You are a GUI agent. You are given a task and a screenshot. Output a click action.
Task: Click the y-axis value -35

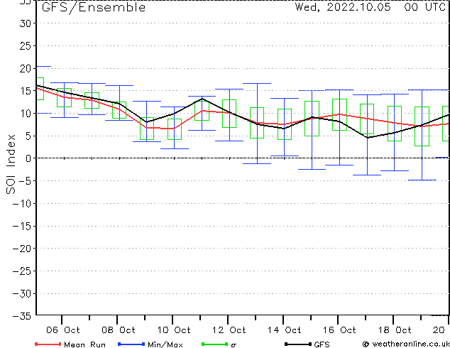[x=21, y=316]
